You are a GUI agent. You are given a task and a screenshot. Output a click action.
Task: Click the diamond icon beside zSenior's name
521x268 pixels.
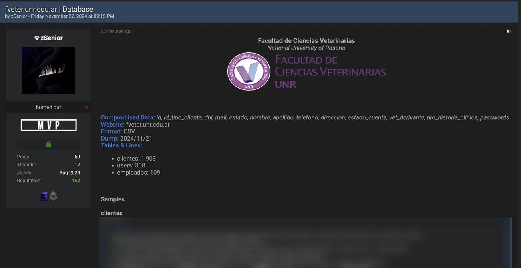point(36,38)
